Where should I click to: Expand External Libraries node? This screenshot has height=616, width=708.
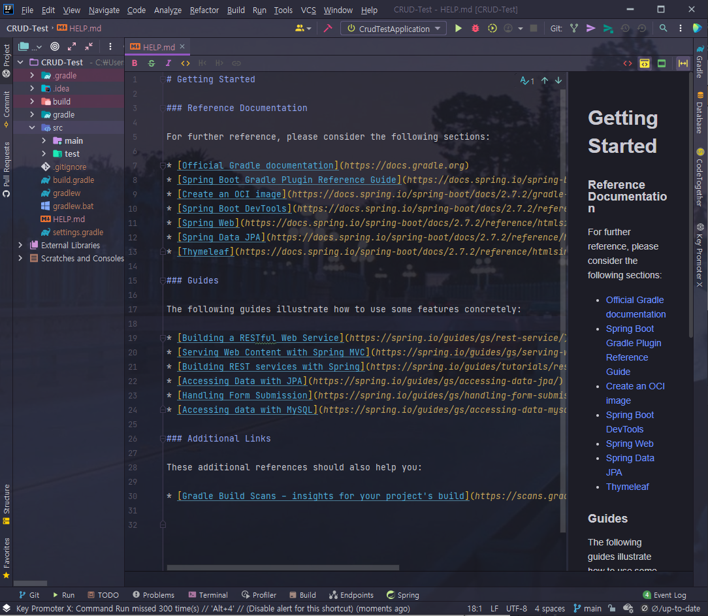point(20,245)
